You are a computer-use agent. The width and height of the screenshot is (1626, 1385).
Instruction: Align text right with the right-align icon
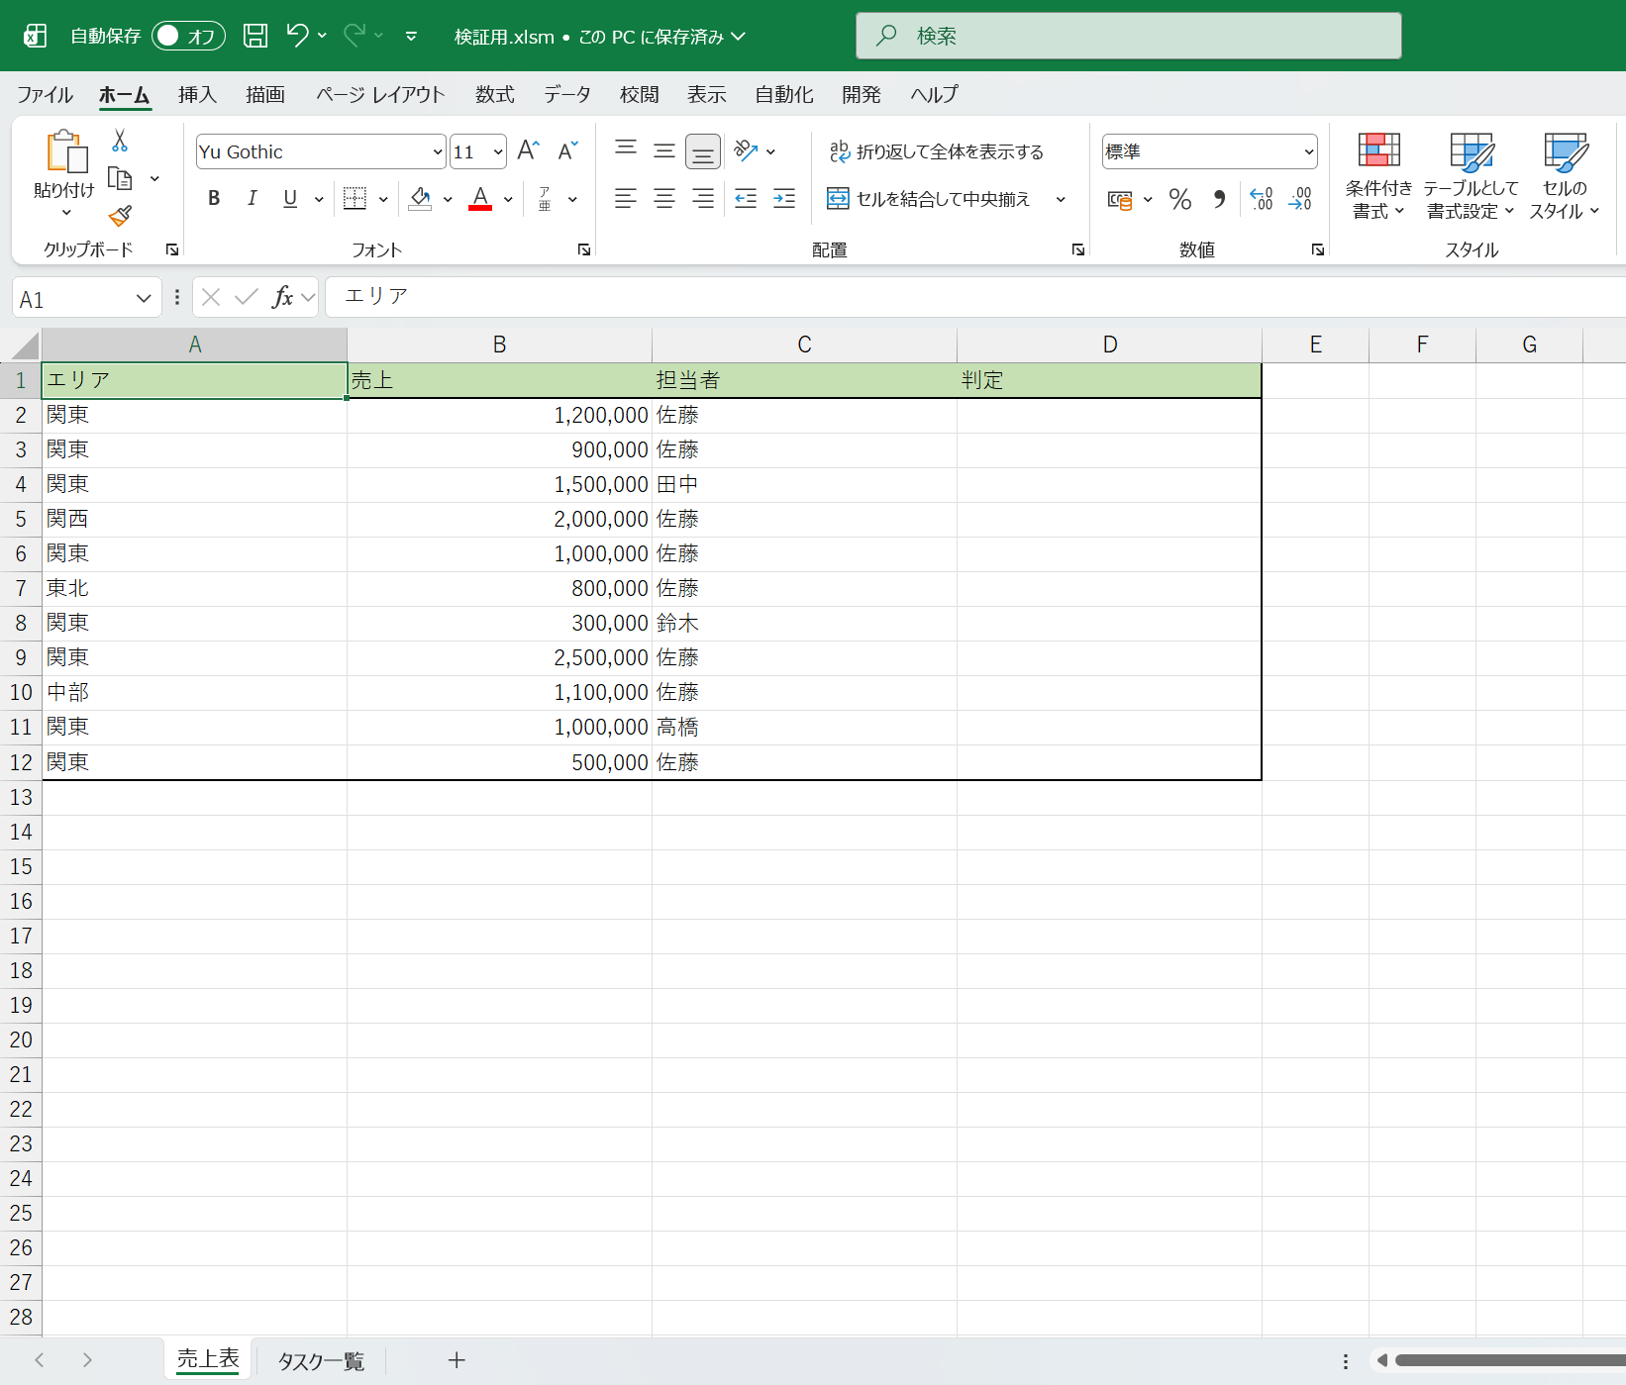(703, 199)
